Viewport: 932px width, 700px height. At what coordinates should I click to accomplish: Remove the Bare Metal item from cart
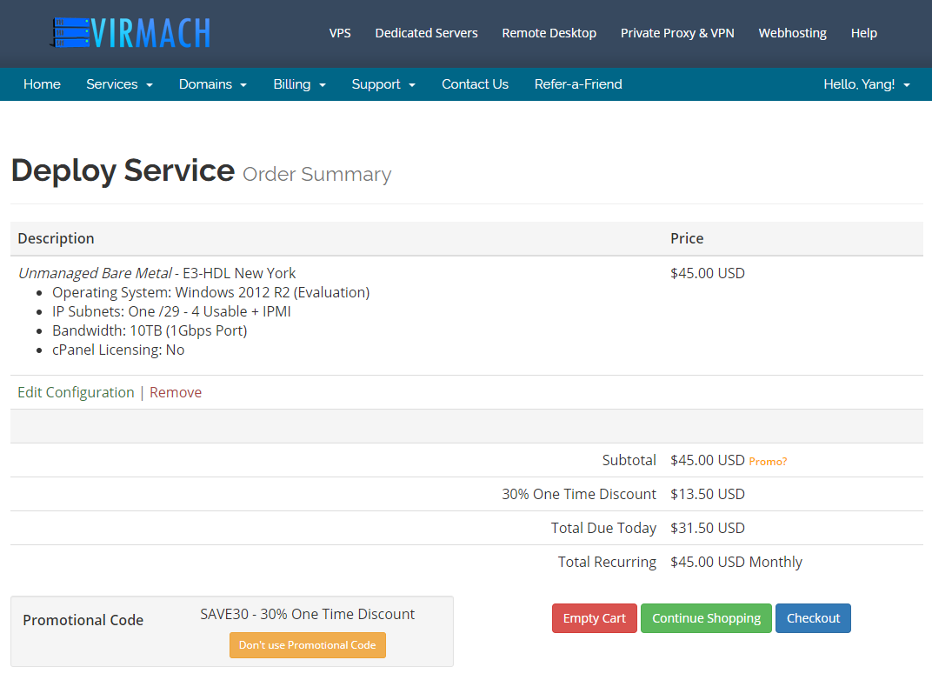(176, 392)
